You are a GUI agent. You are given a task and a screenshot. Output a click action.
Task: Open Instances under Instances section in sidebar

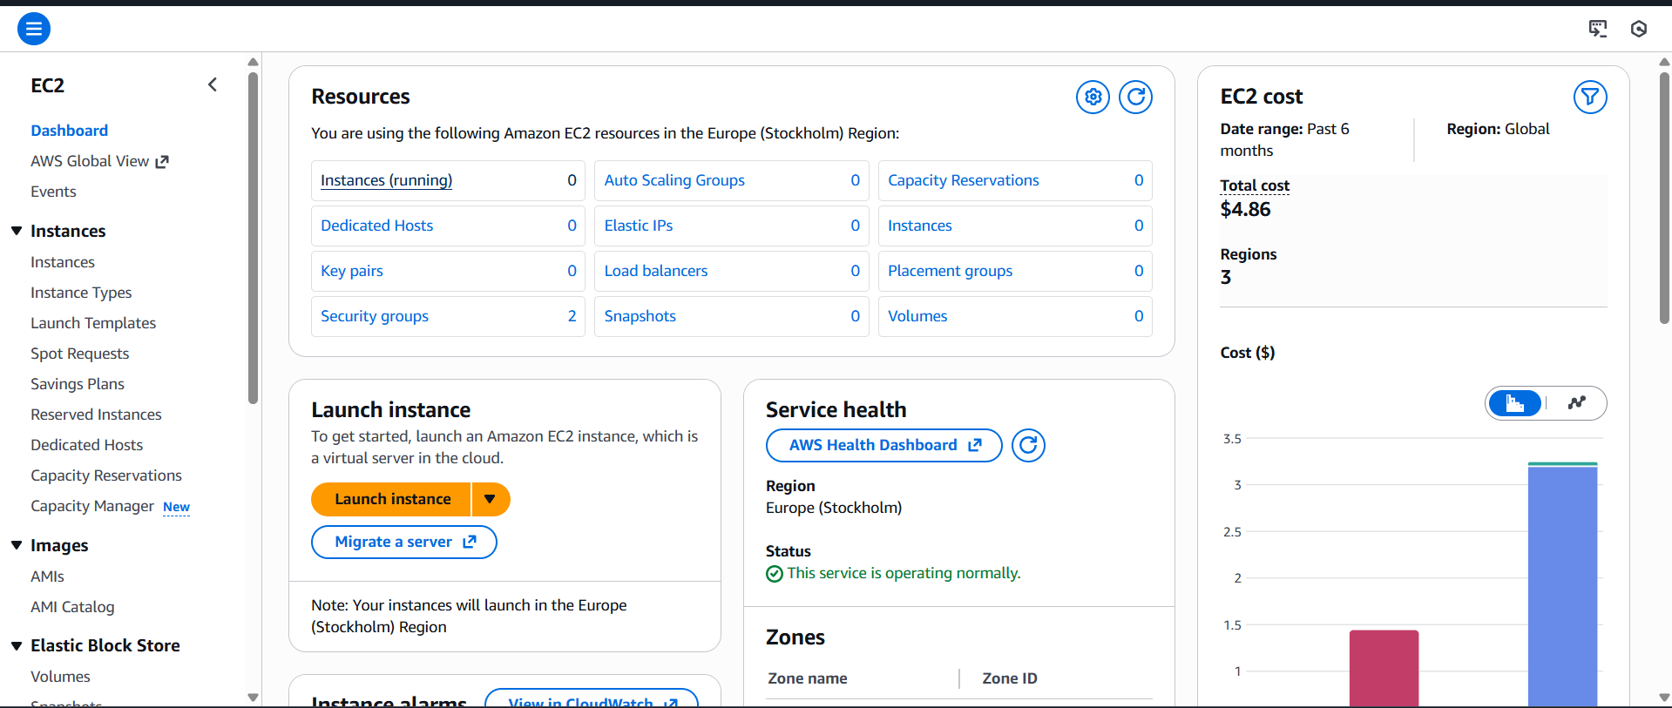[x=63, y=262]
